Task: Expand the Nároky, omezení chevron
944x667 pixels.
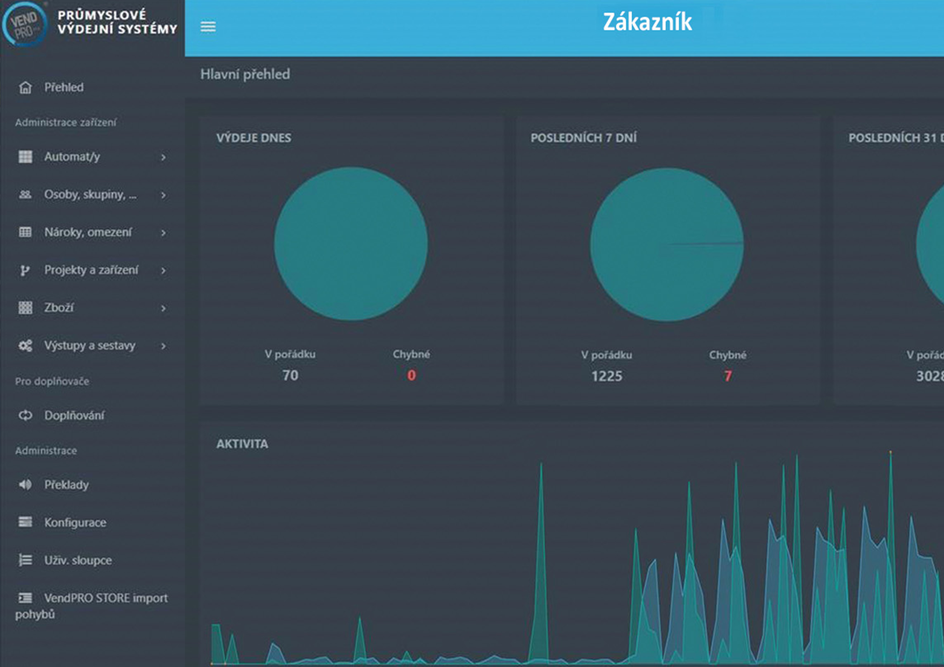Action: pos(163,233)
